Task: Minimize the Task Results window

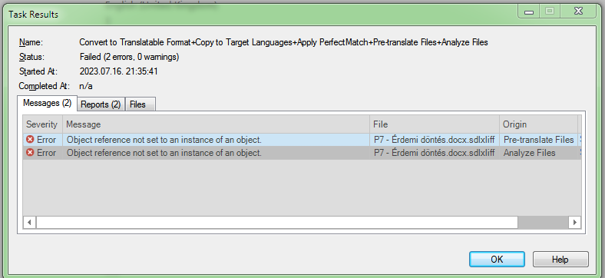Action: 529,12
